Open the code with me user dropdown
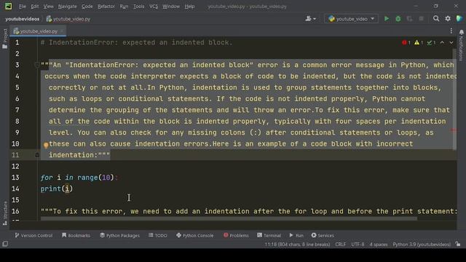The height and width of the screenshot is (262, 466). (311, 19)
